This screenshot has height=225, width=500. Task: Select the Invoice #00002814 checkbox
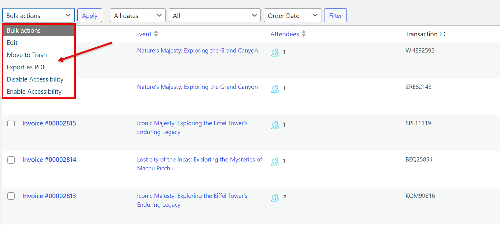click(x=11, y=160)
